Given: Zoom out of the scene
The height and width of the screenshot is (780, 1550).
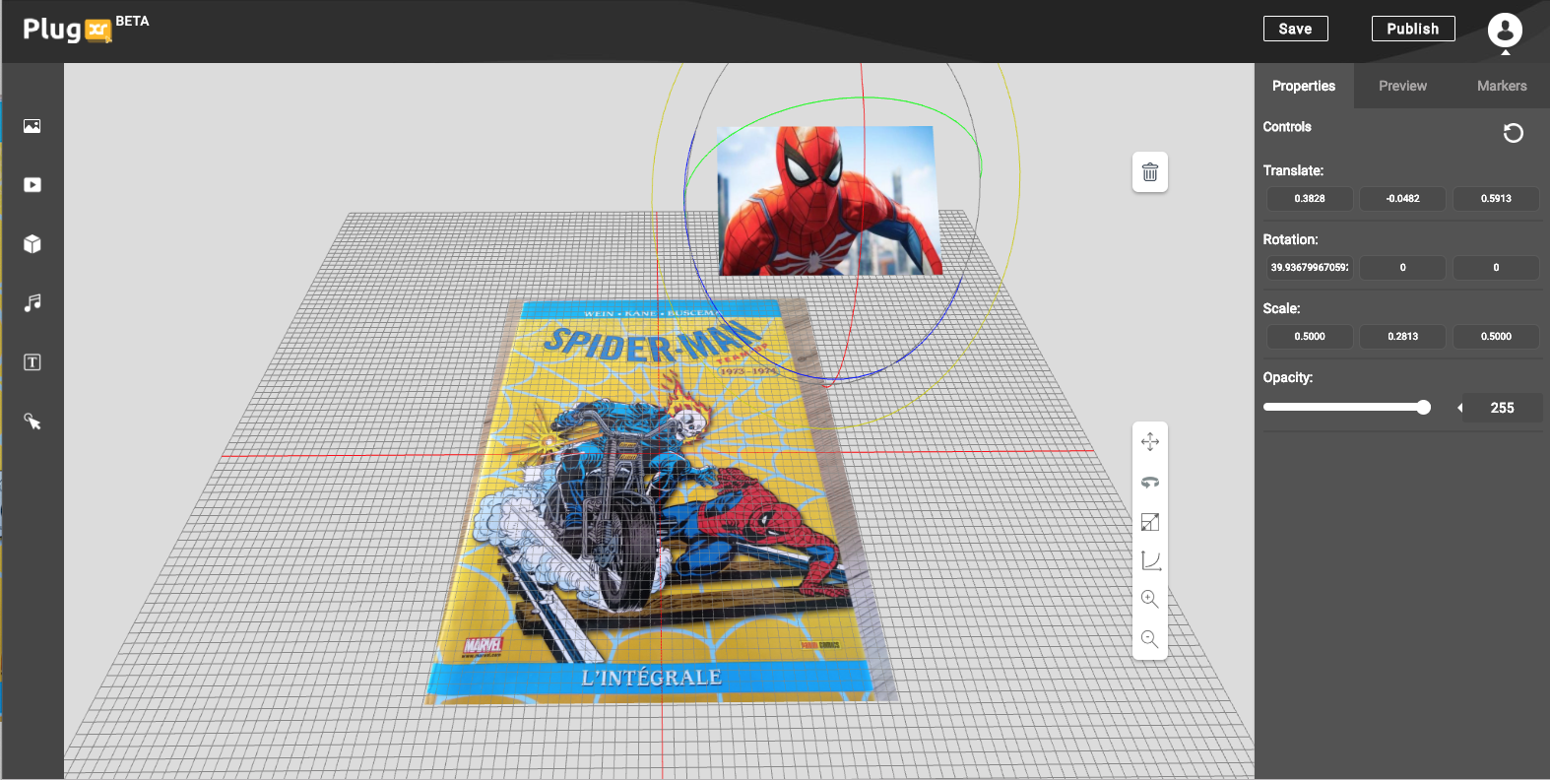Looking at the screenshot, I should click(x=1150, y=639).
